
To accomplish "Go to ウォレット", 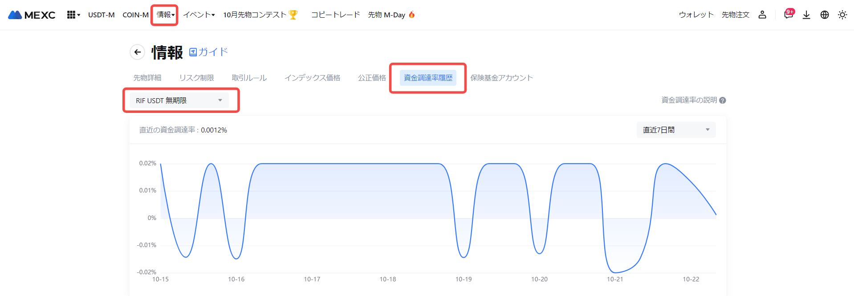I will click(696, 15).
